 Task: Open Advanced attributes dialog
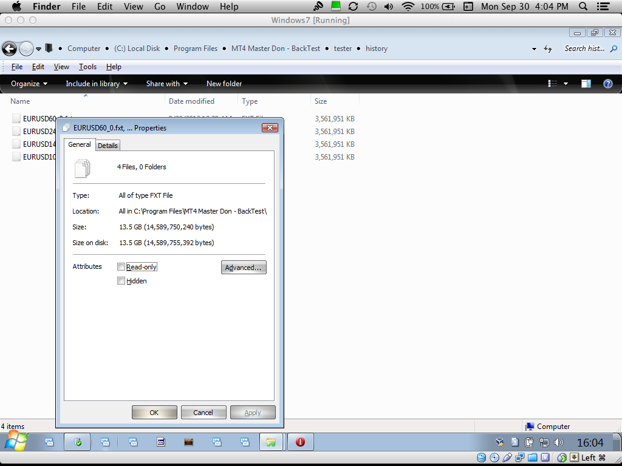[244, 268]
